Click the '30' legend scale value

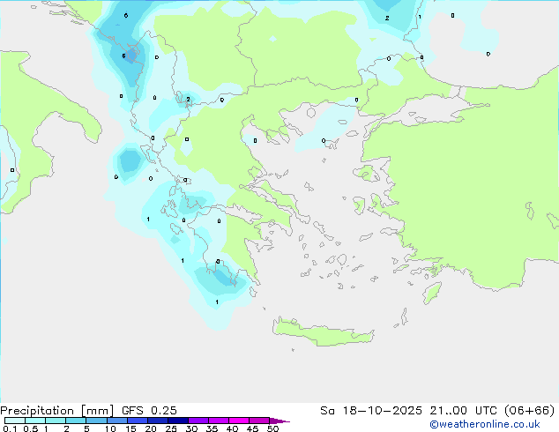pos(191,428)
